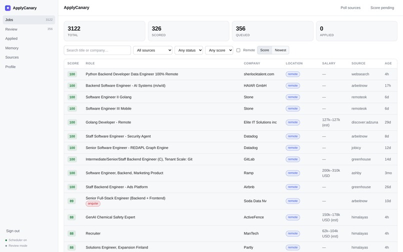
Task: Click the remote badge in ManTech row
Action: [292, 233]
